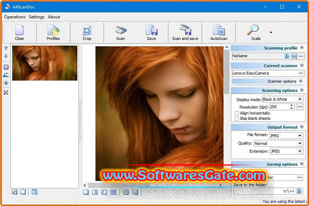Collapse the Output format section
The height and width of the screenshot is (206, 309).
pyautogui.click(x=302, y=127)
